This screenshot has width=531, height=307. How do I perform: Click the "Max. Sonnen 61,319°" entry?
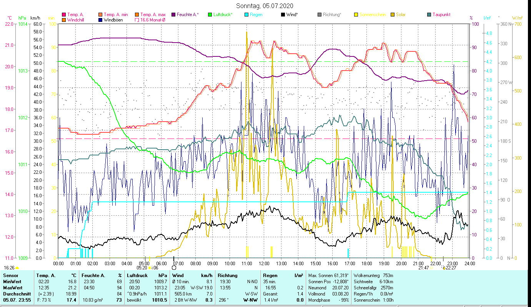pyautogui.click(x=328, y=276)
